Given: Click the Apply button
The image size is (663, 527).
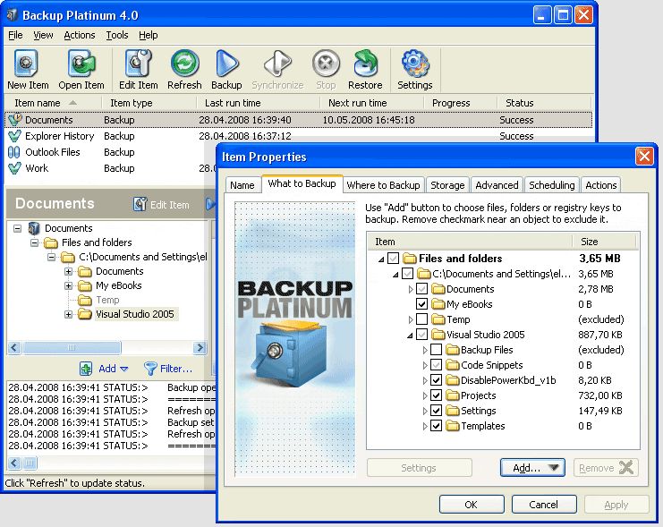Looking at the screenshot, I should tap(616, 505).
